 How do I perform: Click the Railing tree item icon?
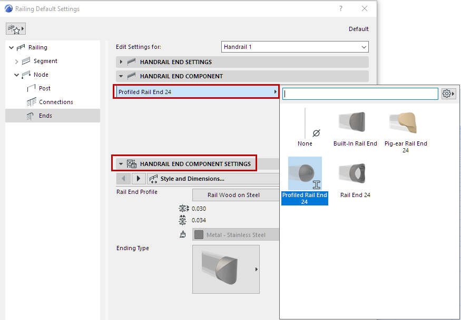21,47
